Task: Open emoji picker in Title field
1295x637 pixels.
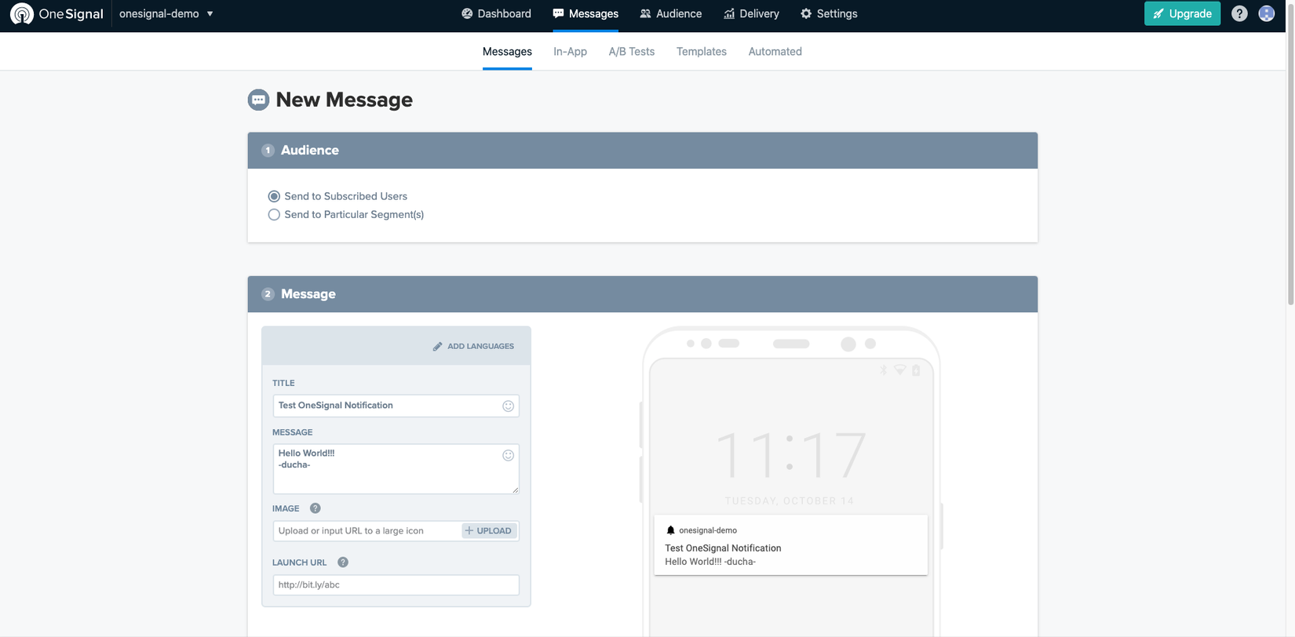Action: [x=509, y=406]
